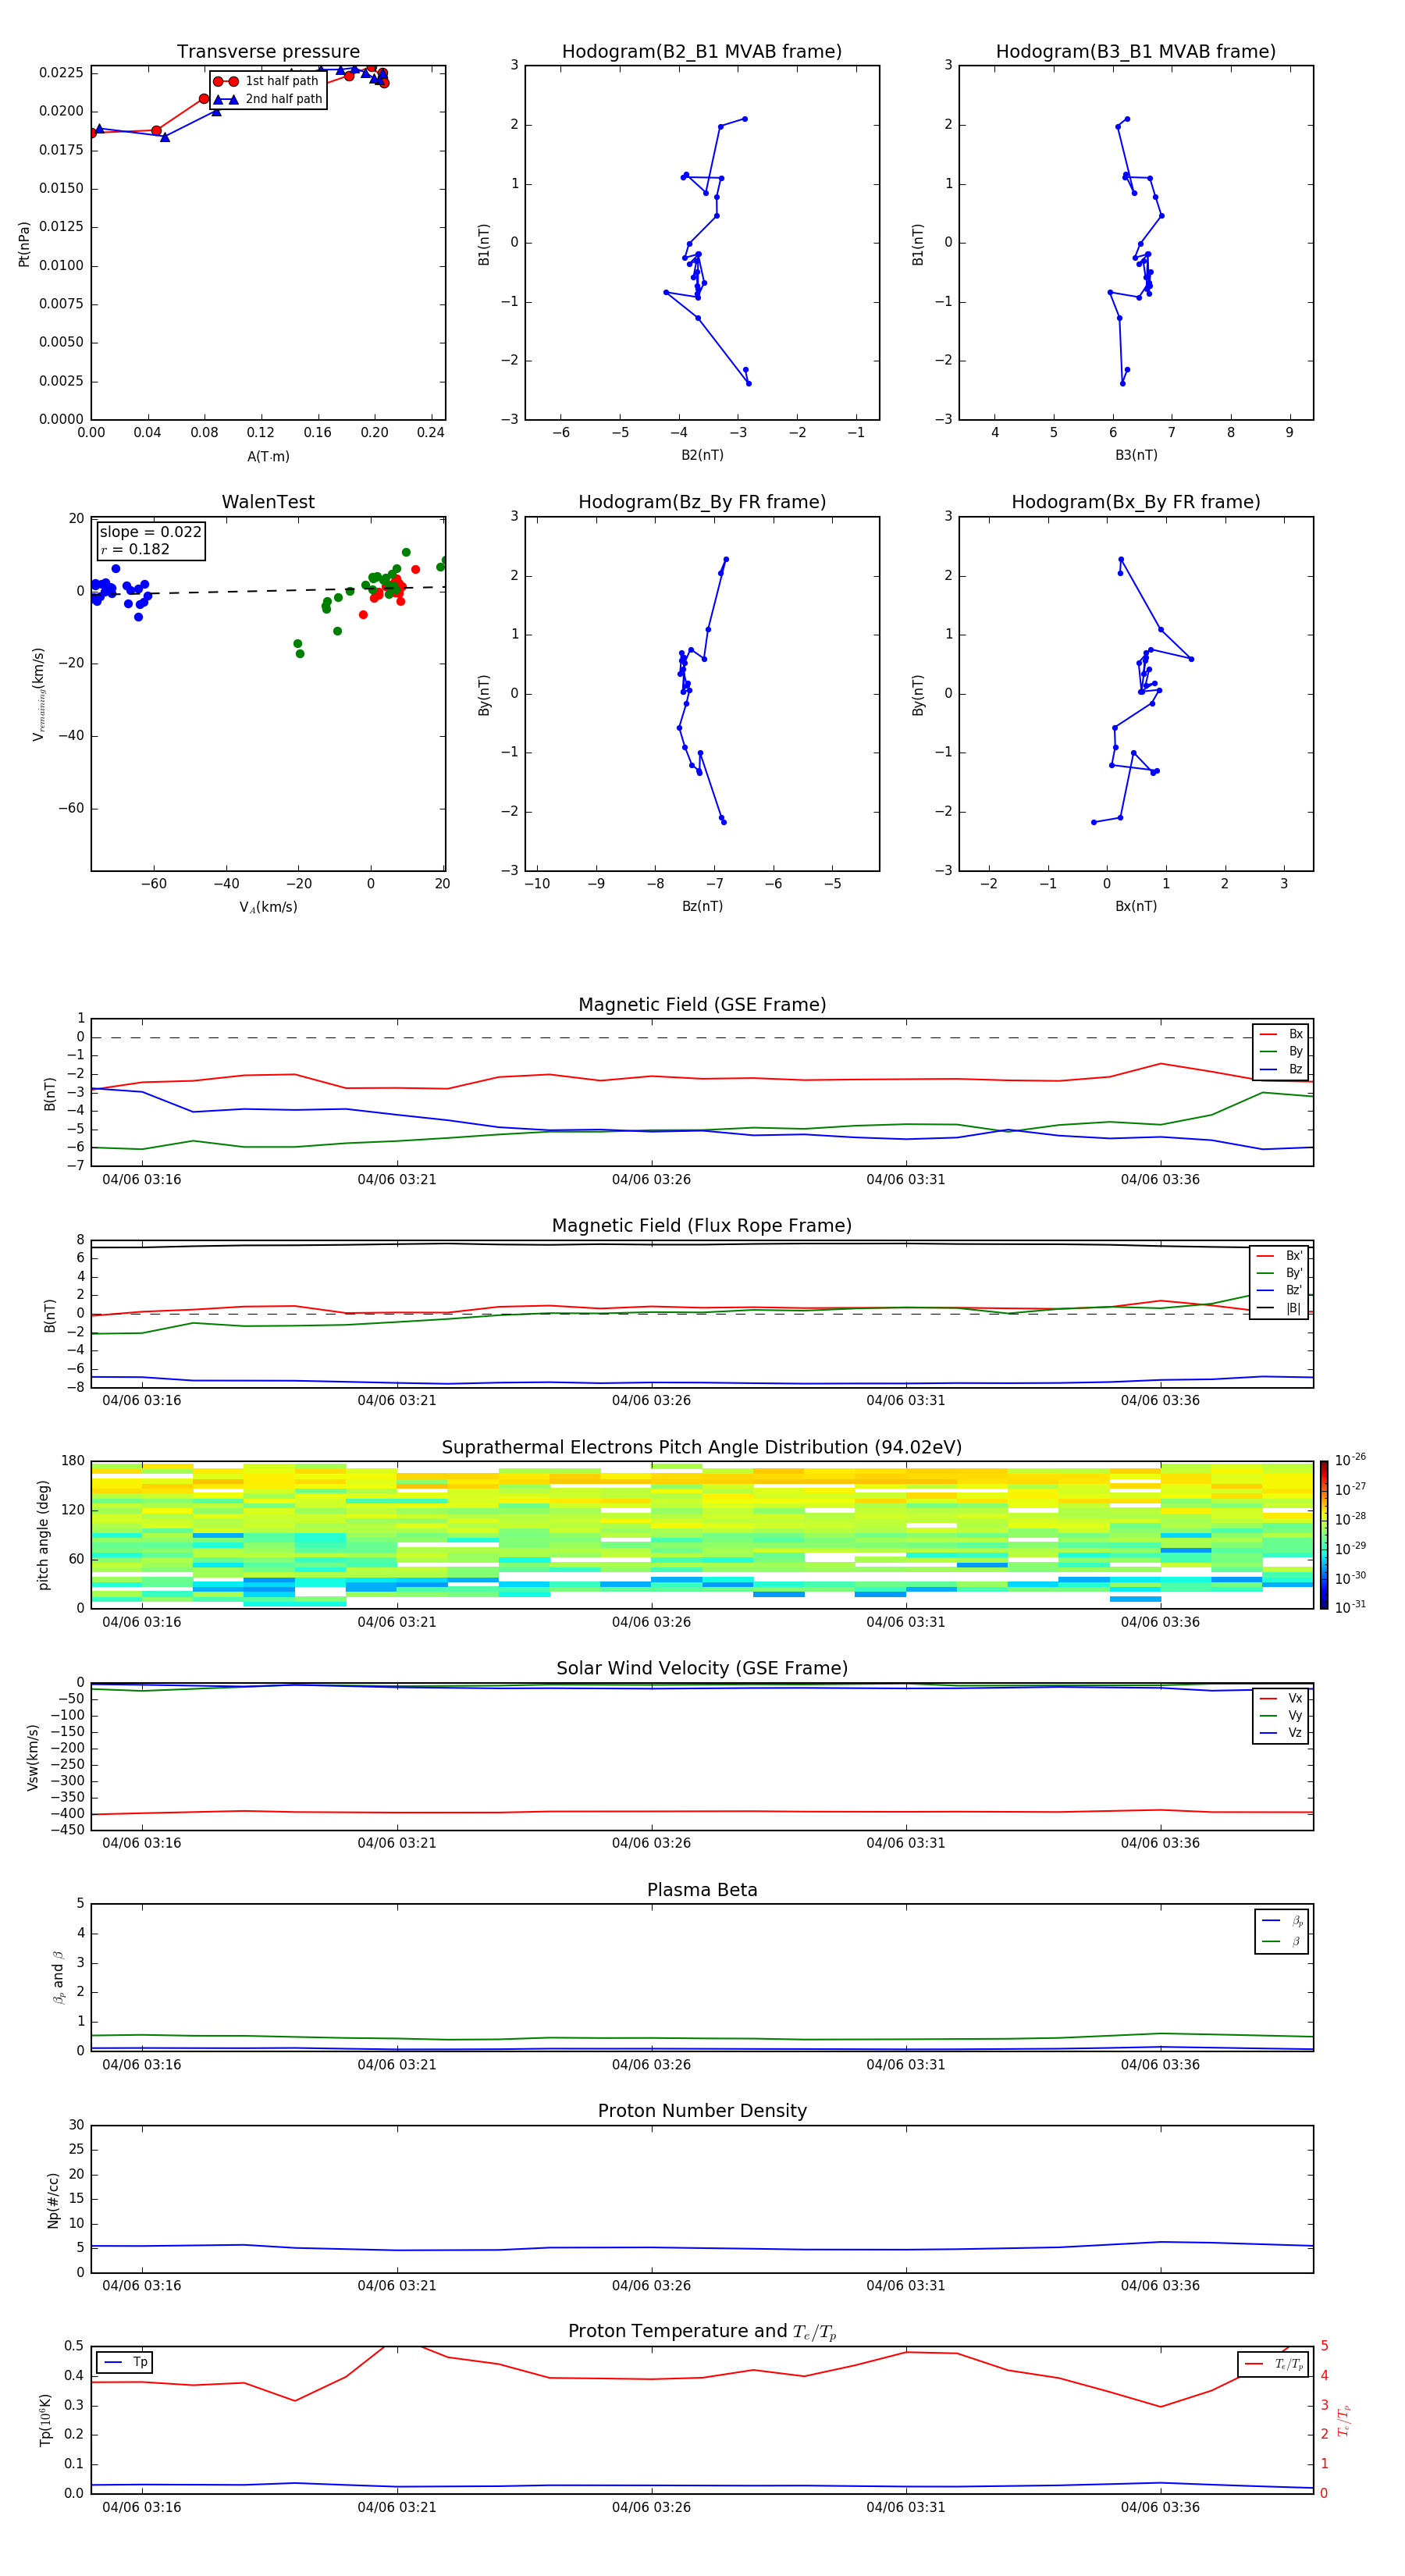Viewport: 1405px width, 2576px height.
Task: Click the "V_remaining(km/s)" y-axis label
Action: click(38, 694)
